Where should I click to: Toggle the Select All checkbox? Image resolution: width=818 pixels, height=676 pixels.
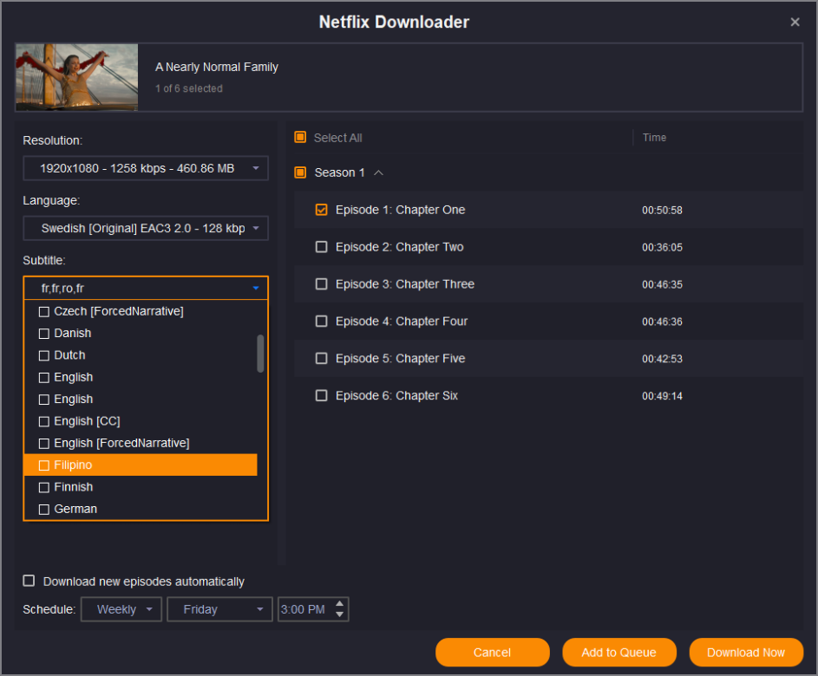(x=300, y=138)
